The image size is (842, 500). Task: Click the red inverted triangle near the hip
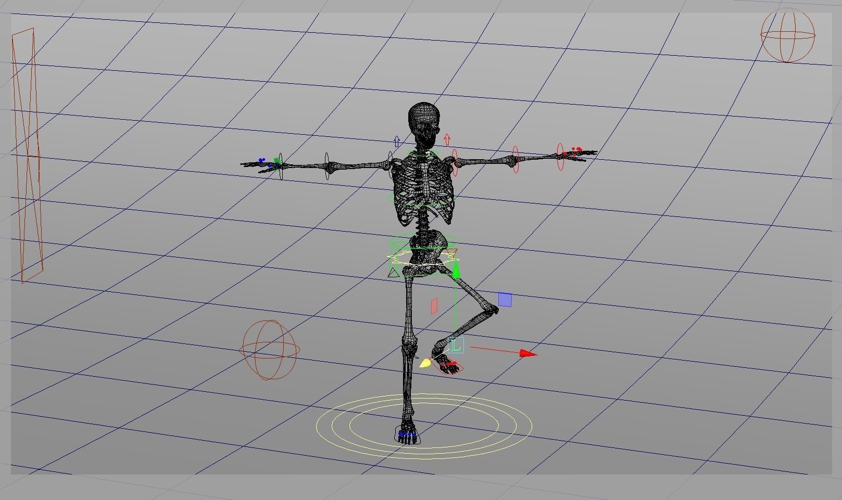451,254
